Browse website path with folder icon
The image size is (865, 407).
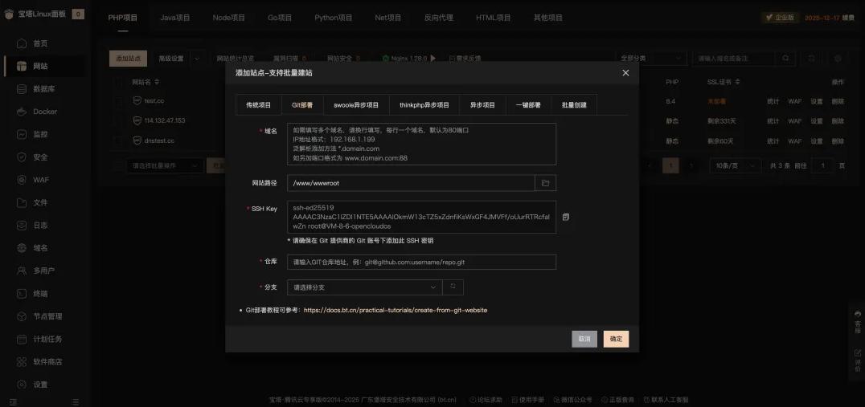546,183
